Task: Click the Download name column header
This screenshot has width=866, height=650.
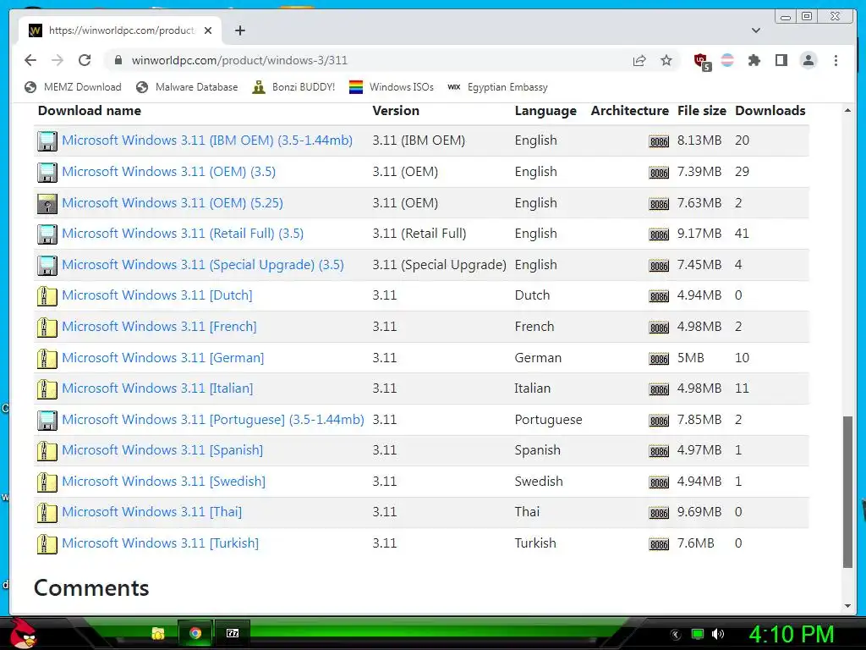Action: click(90, 111)
